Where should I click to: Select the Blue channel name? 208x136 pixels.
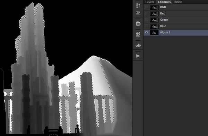tap(163, 26)
